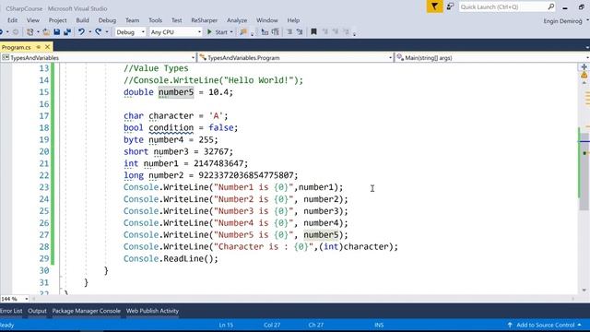Click the bookmark toggle icon
590x332 pixels.
313,32
